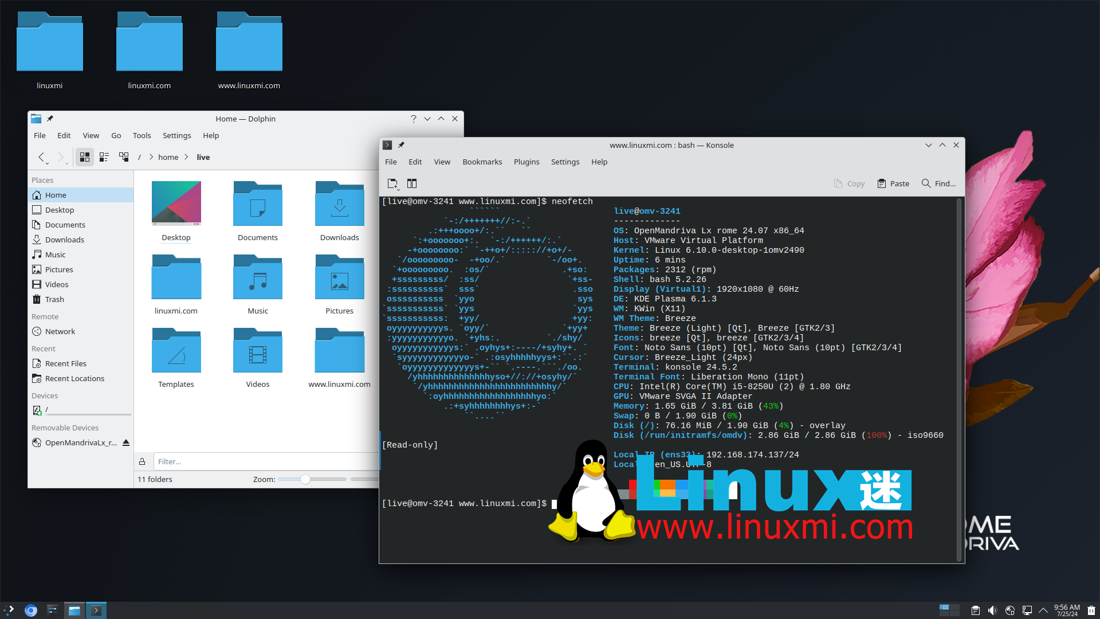Adjust the Zoom slider in Dolphin
The height and width of the screenshot is (619, 1100).
(x=312, y=479)
